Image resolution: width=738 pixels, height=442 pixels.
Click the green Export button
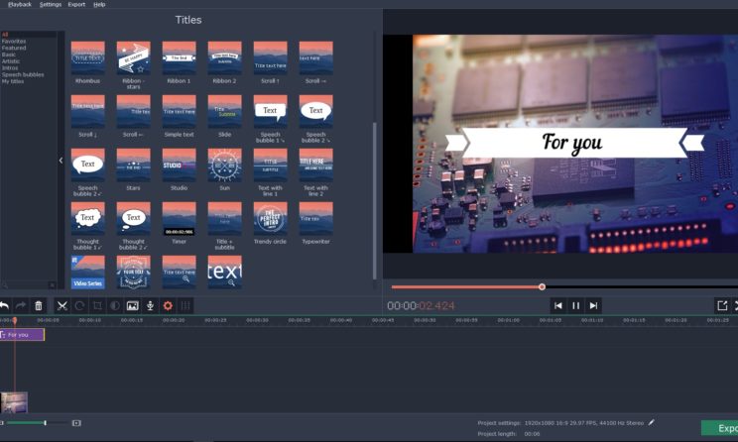click(x=720, y=428)
